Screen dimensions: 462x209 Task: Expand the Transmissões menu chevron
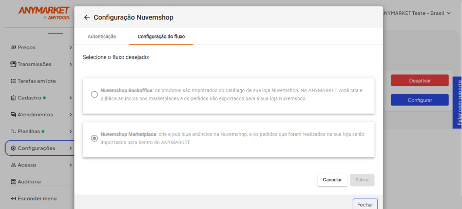click(70, 64)
